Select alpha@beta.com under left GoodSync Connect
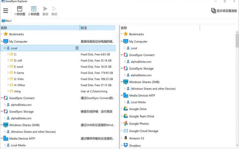The image size is (239, 149). tap(21, 105)
